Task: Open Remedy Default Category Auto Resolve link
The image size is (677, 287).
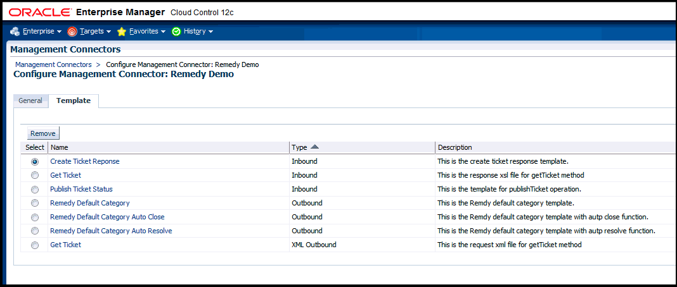Action: tap(111, 231)
